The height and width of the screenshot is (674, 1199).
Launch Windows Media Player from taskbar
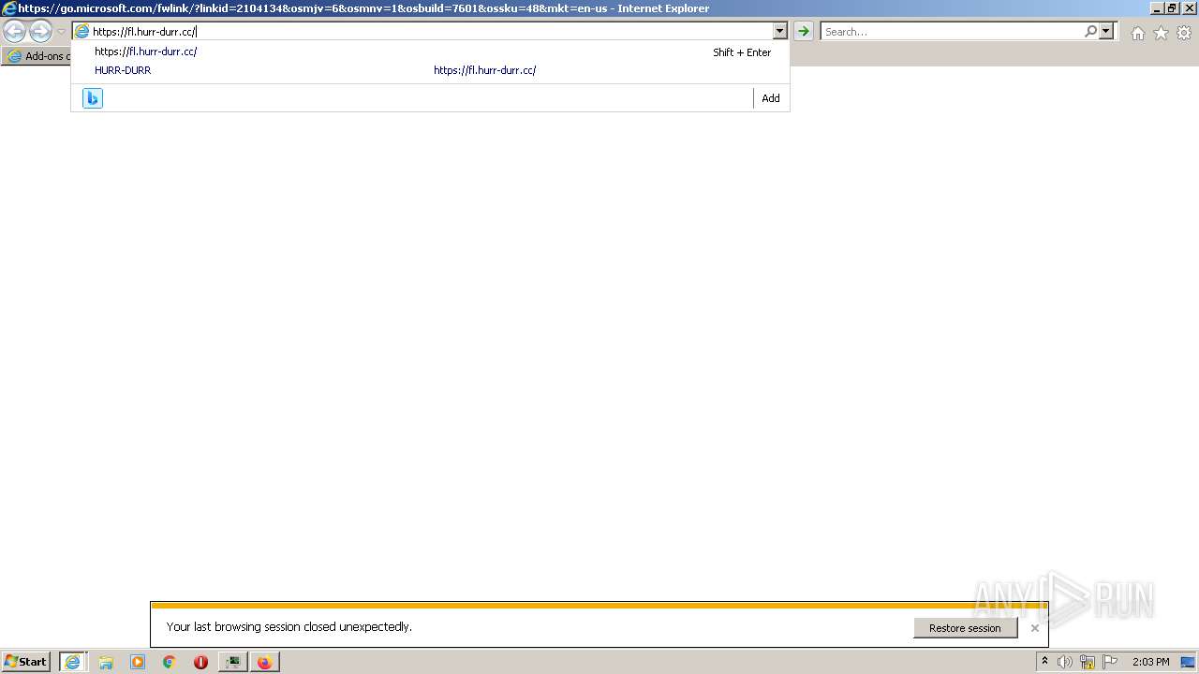coord(138,662)
